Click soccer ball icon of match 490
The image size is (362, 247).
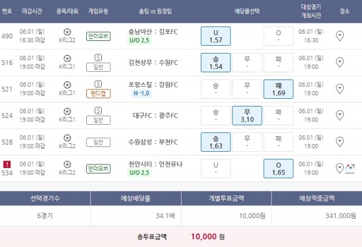[67, 32]
